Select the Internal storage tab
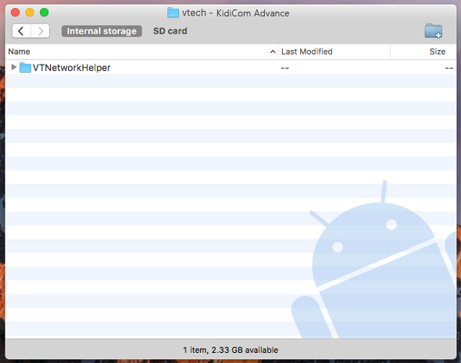461x363 pixels. click(102, 31)
